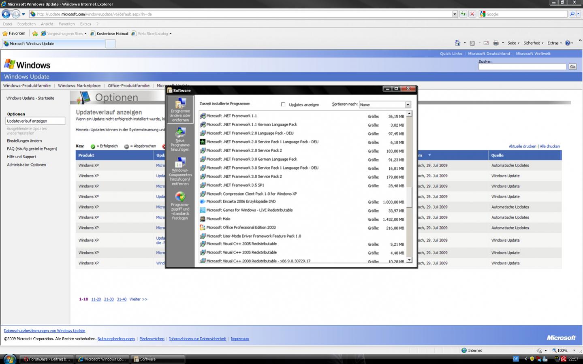Expand the recent pages dropdown arrow
Viewport: 583px width, 364px height.
tap(23, 14)
